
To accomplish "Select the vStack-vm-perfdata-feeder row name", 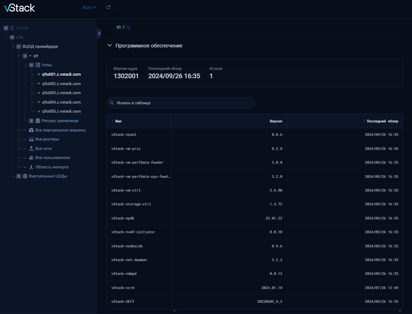I will pos(137,163).
